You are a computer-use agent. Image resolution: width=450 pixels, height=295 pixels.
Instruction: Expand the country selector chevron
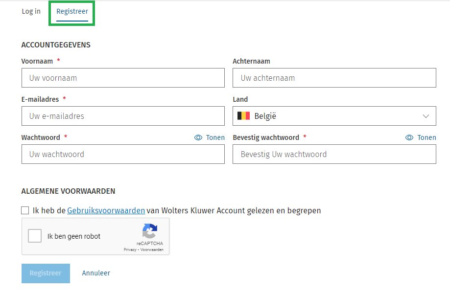point(426,116)
